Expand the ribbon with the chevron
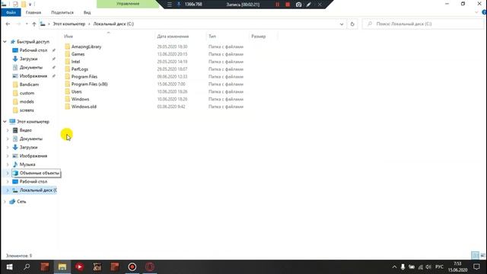The height and width of the screenshot is (274, 487). [476, 12]
